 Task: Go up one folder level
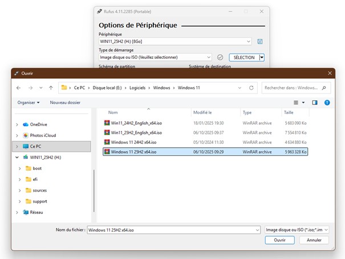click(x=51, y=88)
